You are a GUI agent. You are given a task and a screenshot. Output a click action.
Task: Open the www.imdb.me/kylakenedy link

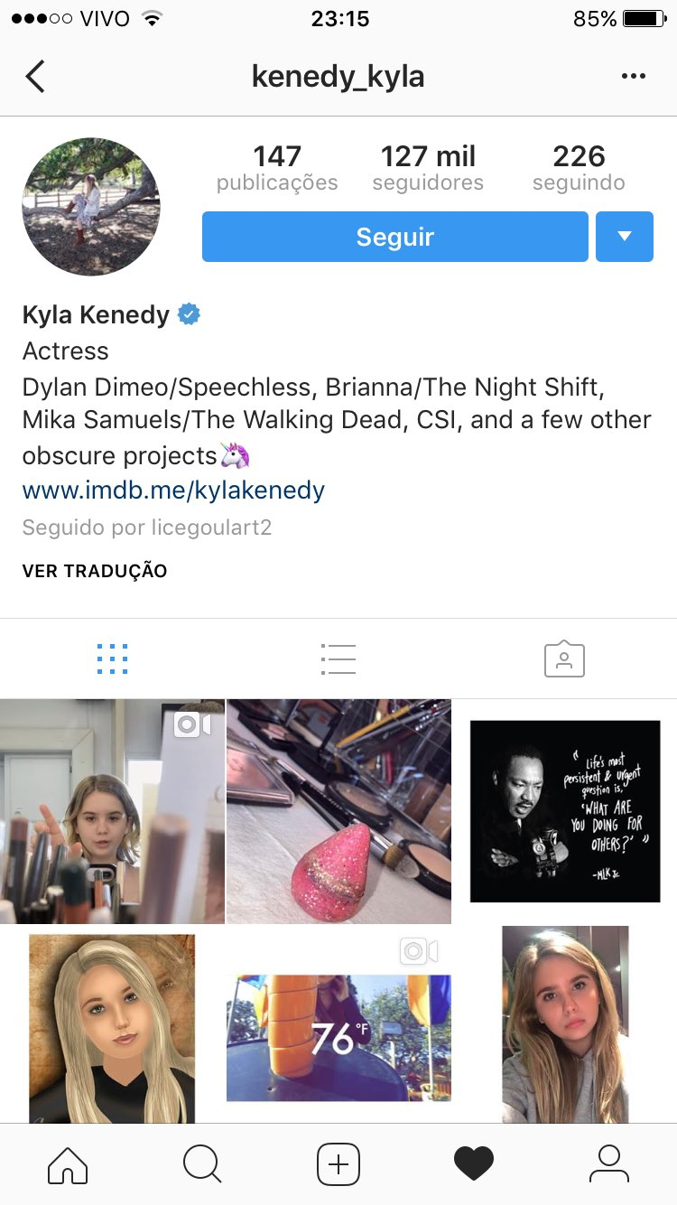point(173,490)
